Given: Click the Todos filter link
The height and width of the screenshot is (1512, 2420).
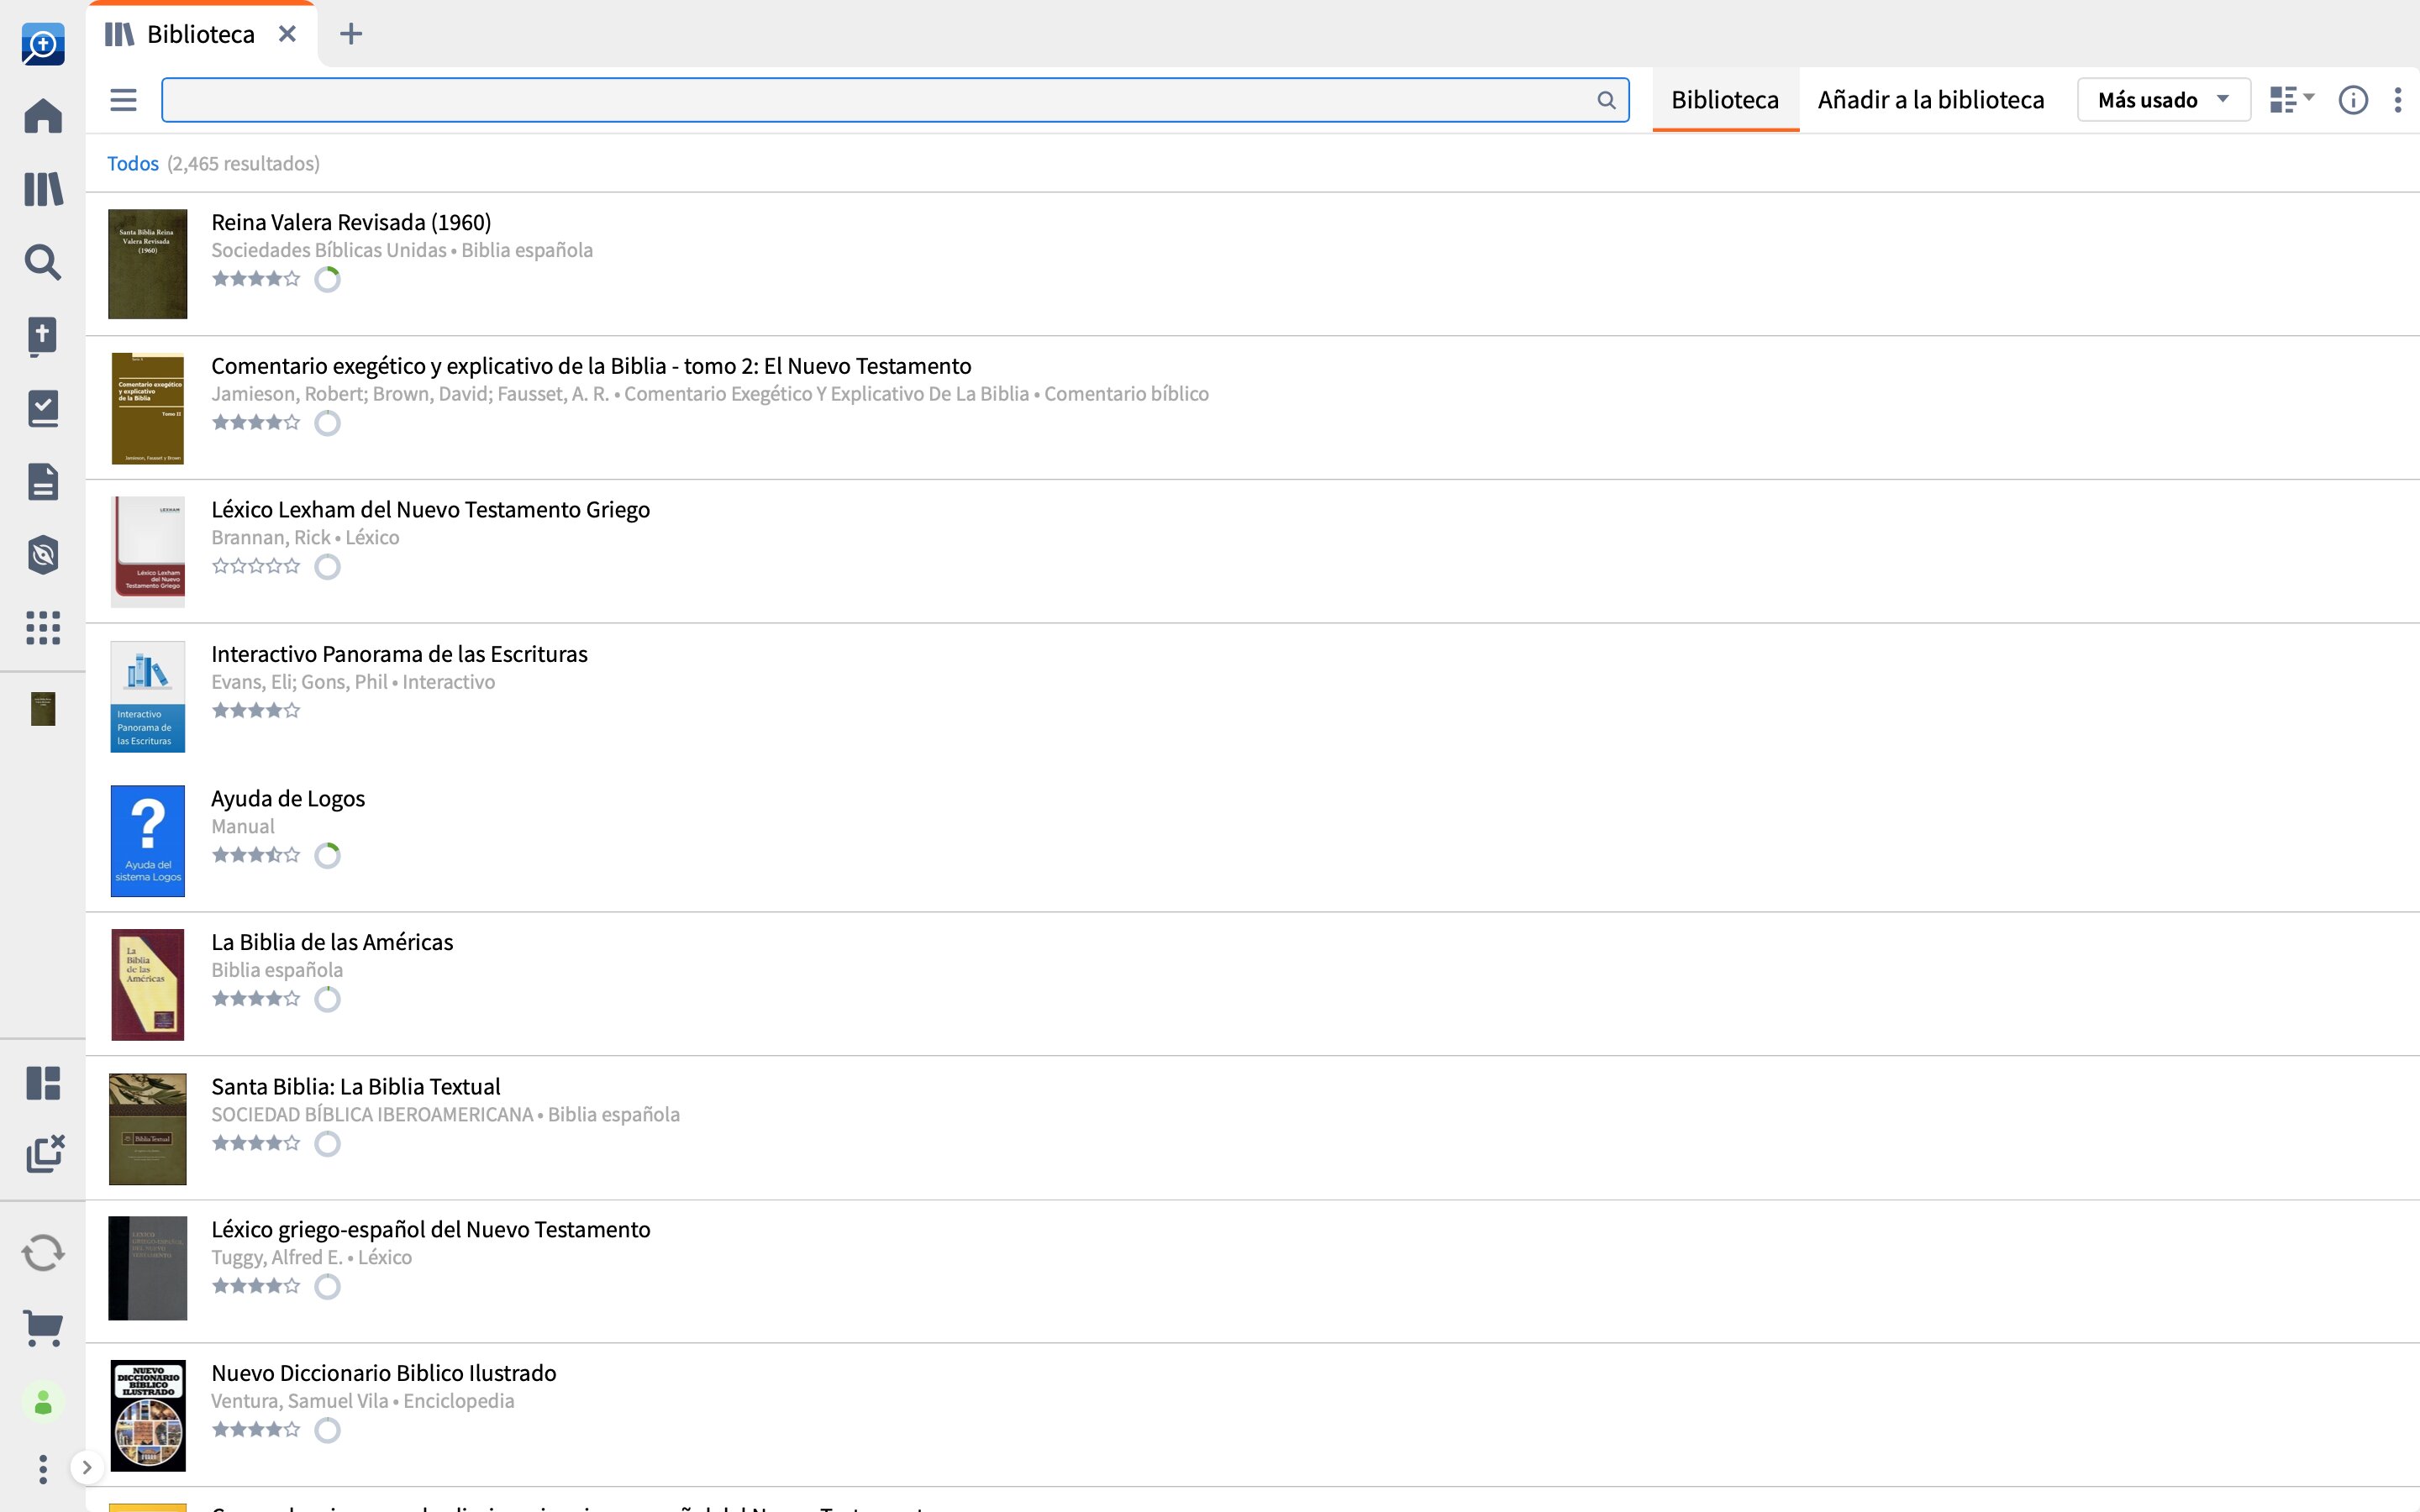Looking at the screenshot, I should point(133,163).
